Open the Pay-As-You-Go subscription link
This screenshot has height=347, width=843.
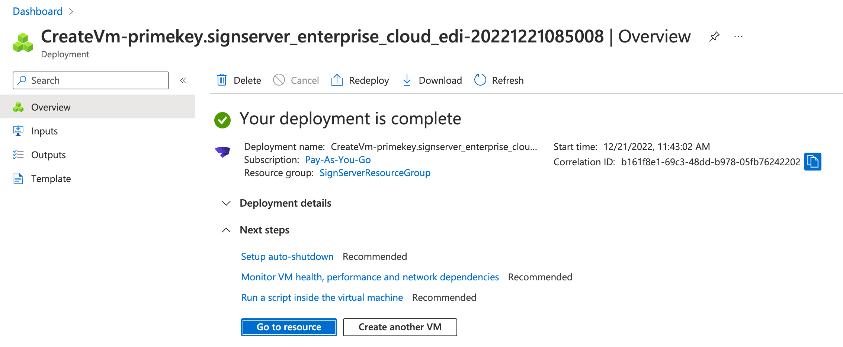338,160
